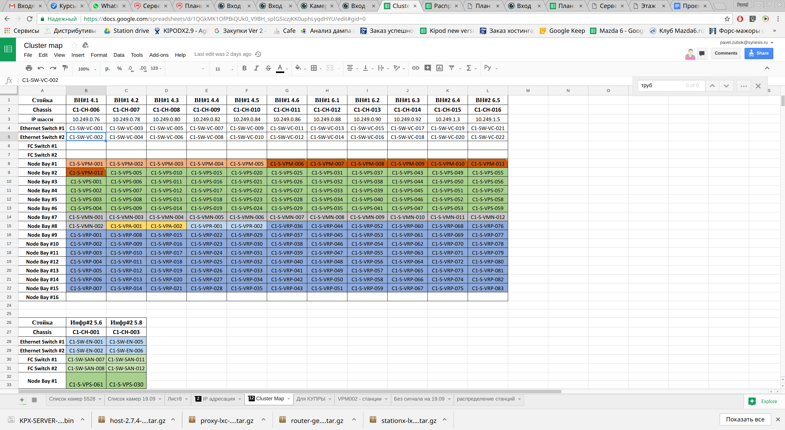Open the font size 11 dropdown
This screenshot has width=785, height=430.
224,69
